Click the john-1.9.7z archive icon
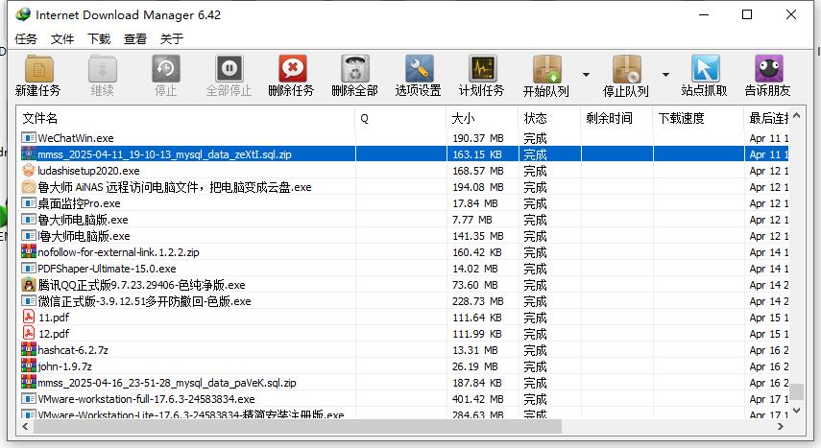 pos(28,365)
